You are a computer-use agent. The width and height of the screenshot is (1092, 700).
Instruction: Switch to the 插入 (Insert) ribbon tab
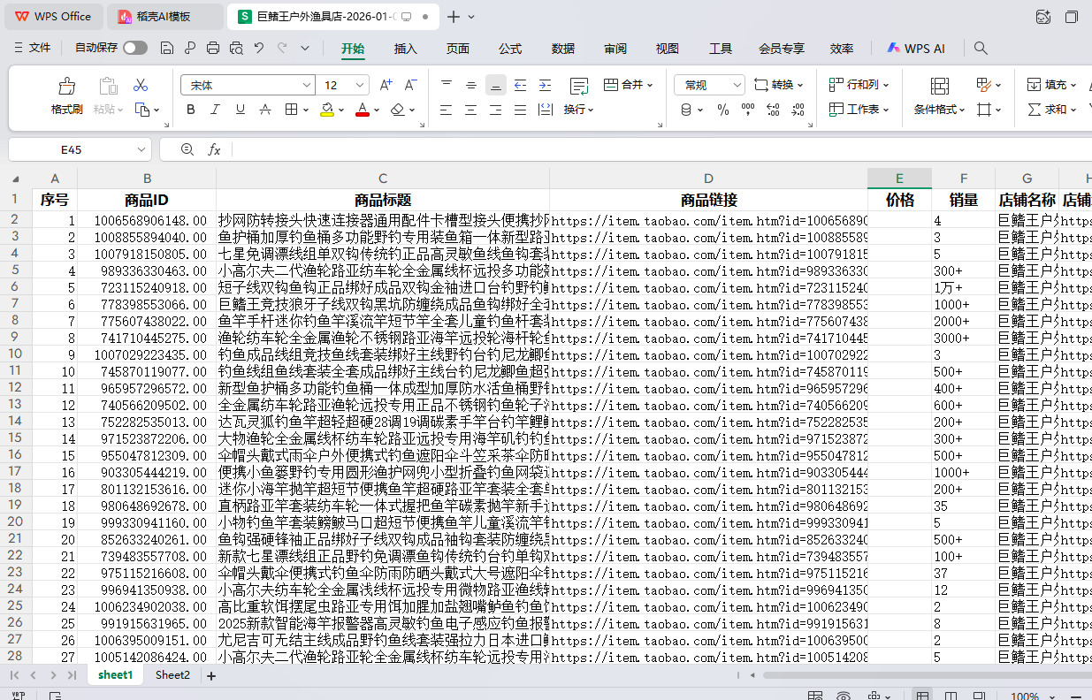point(406,49)
